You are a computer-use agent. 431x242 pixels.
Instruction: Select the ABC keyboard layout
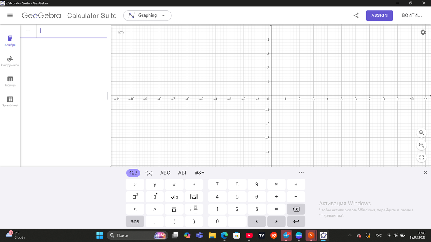coord(165,173)
